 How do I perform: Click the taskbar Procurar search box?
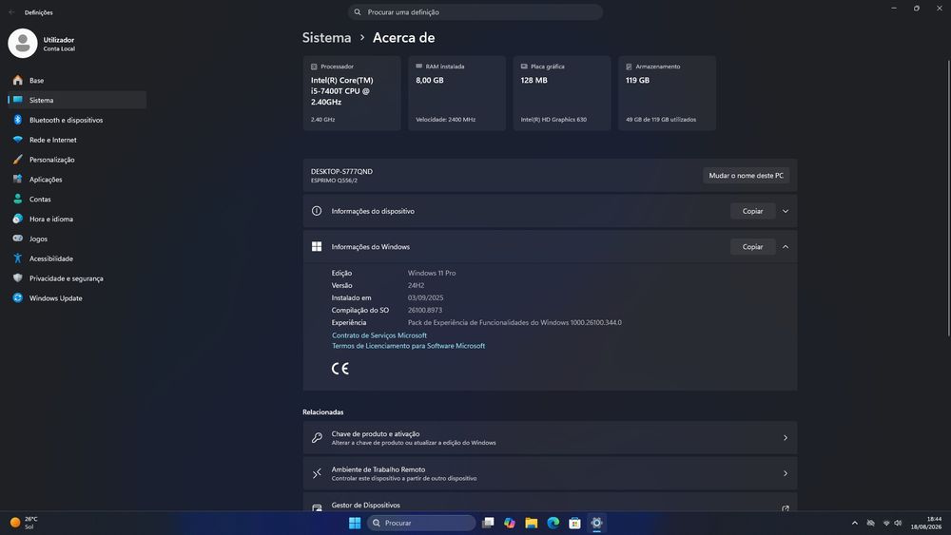421,523
